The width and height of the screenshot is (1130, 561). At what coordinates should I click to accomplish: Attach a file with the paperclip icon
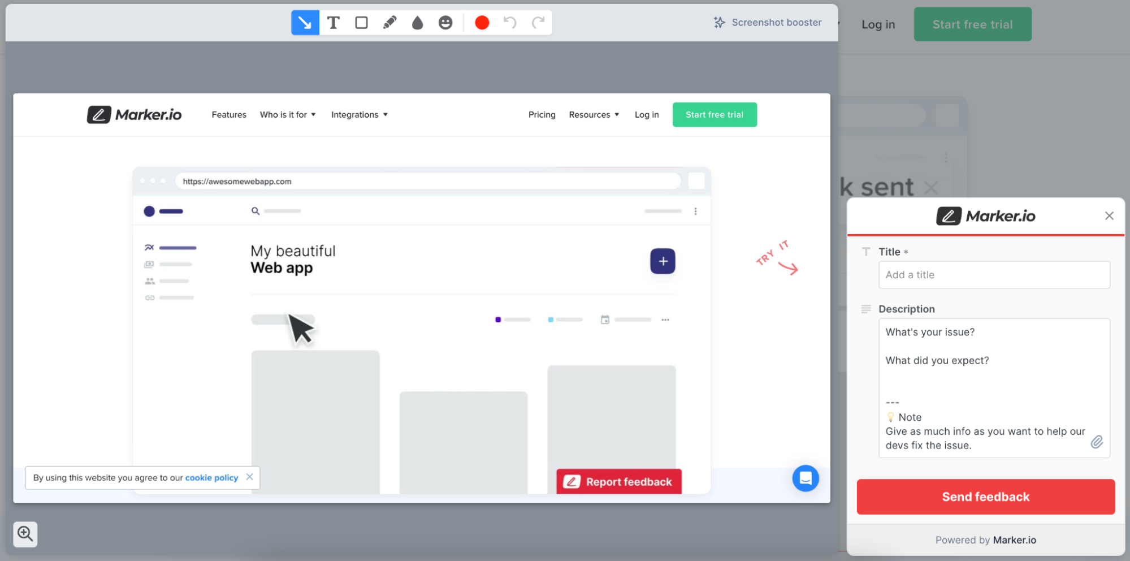point(1097,442)
